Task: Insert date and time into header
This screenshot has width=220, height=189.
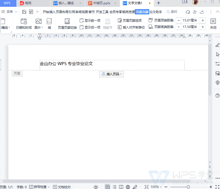Action: (x=24, y=23)
